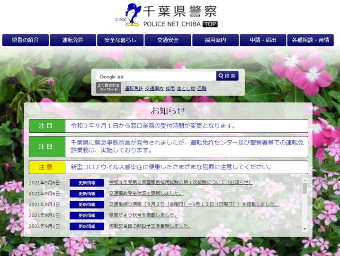Click the yellow 注意 label badge
Screen dimensions: 340x256
[45, 167]
